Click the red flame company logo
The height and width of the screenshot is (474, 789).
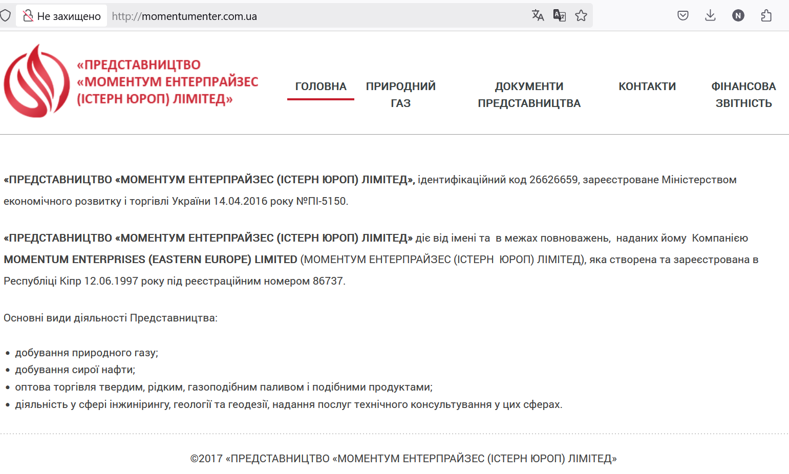(36, 81)
